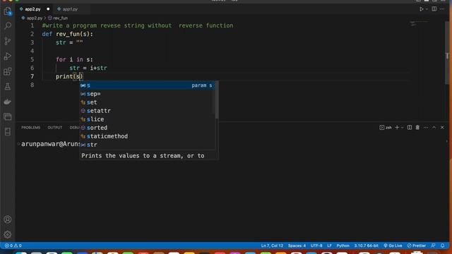Select the 'sorted' suggestion
The width and height of the screenshot is (452, 254).
(148, 128)
